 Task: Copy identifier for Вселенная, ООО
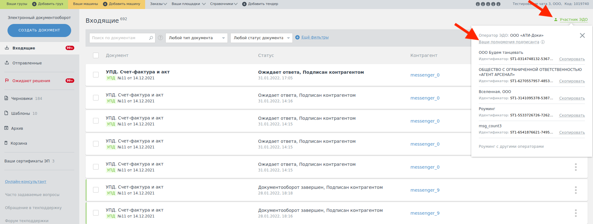[572, 98]
